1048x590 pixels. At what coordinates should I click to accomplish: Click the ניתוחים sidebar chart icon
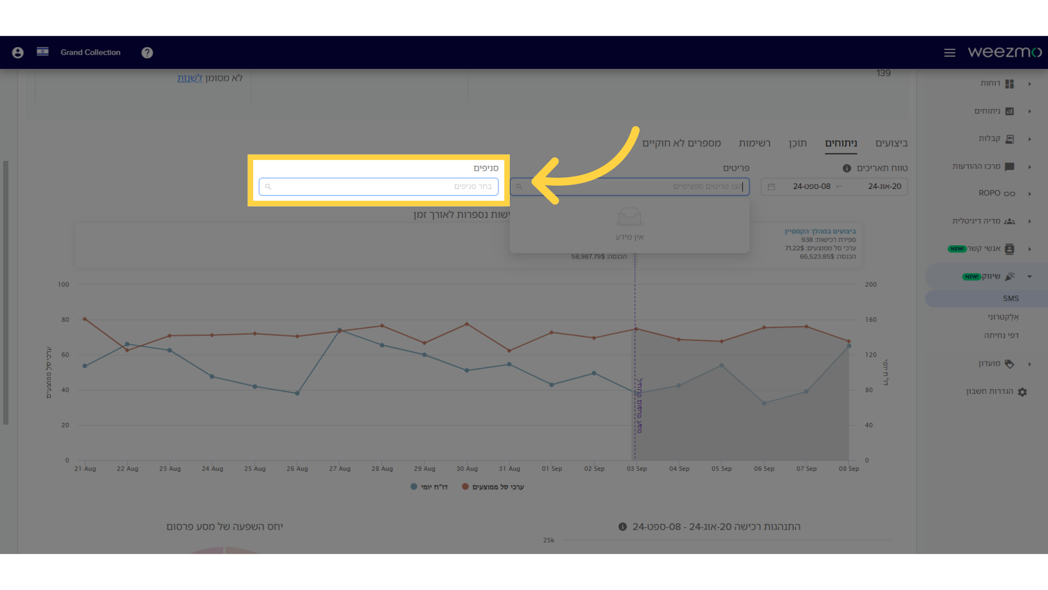(1009, 111)
